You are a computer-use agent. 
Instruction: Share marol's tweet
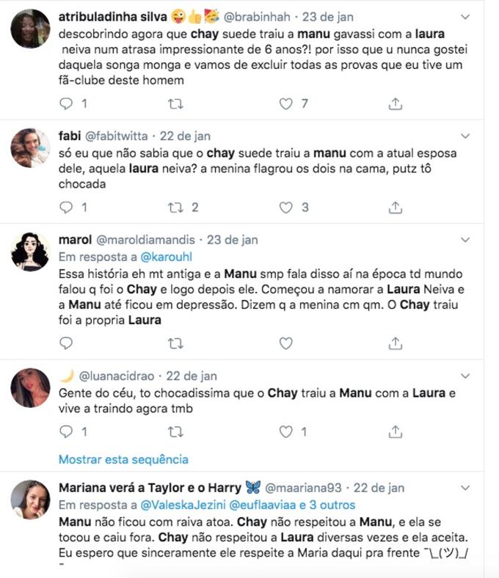pyautogui.click(x=396, y=343)
